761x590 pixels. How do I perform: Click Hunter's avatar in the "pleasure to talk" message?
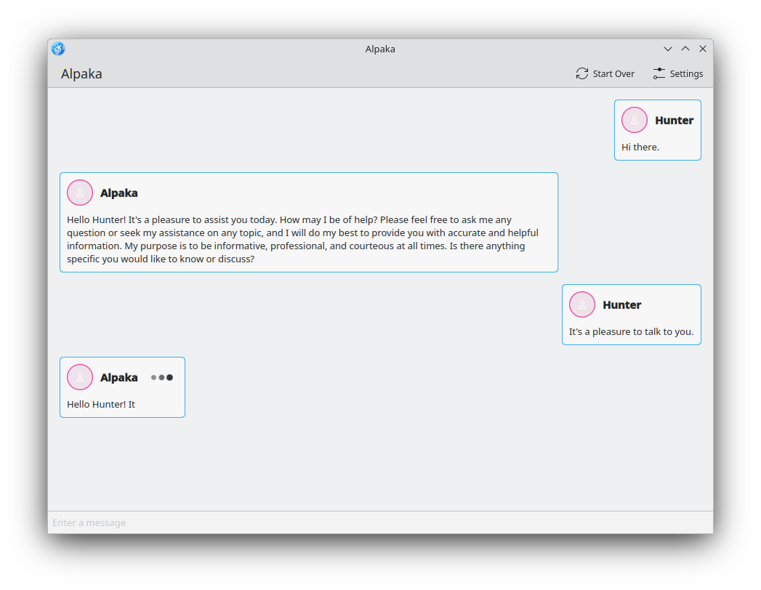[x=582, y=304]
